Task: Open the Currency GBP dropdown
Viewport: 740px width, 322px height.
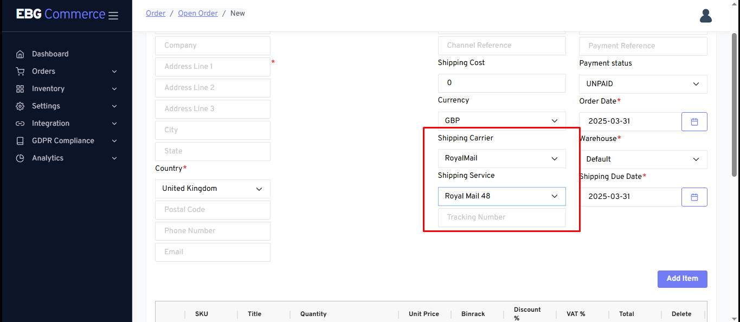Action: point(501,121)
